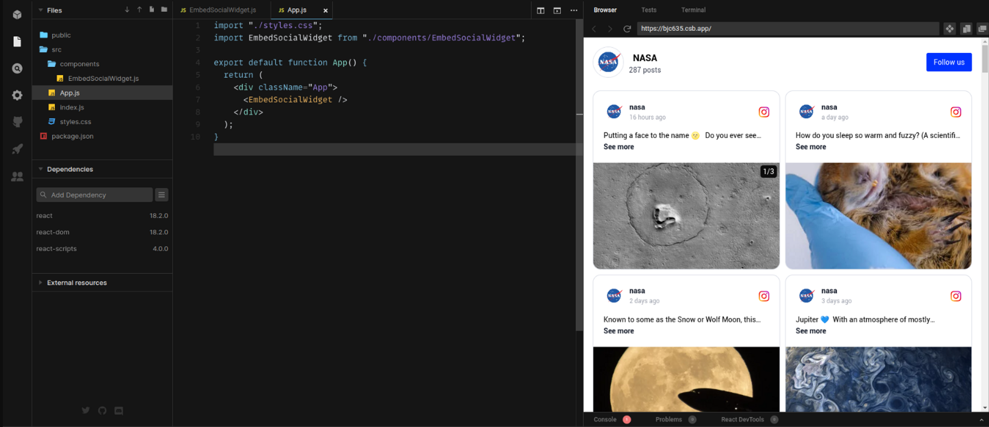Click See more on Wolf Moon post
Screen dimensions: 989x427
point(619,331)
